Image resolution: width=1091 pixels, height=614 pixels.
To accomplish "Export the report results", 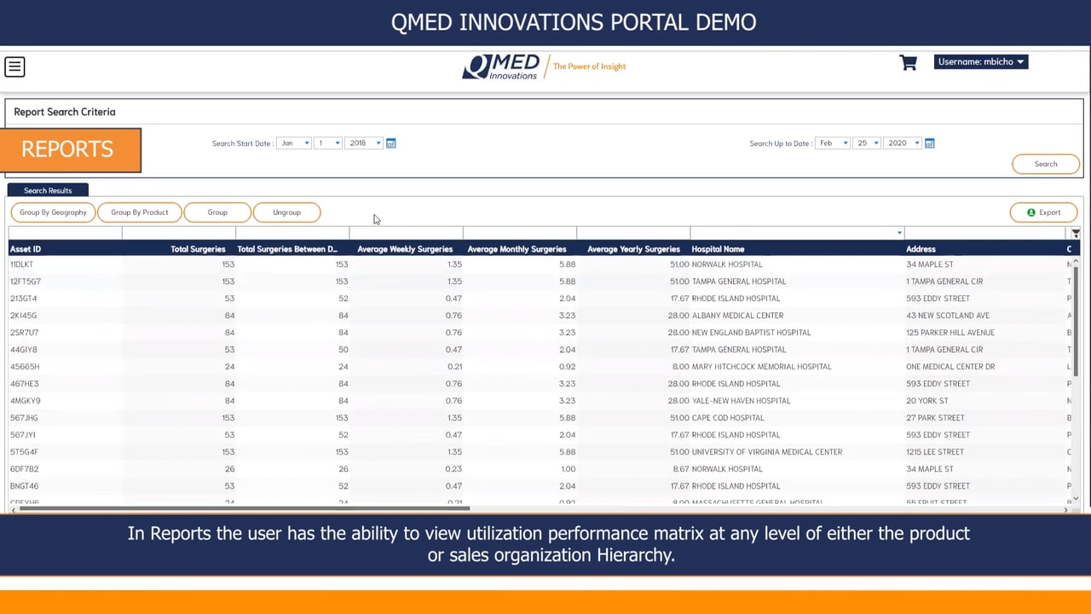I will pos(1043,212).
